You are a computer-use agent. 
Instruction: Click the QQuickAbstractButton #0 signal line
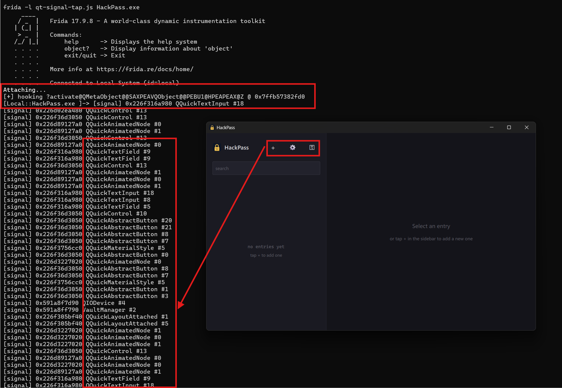tap(86, 255)
